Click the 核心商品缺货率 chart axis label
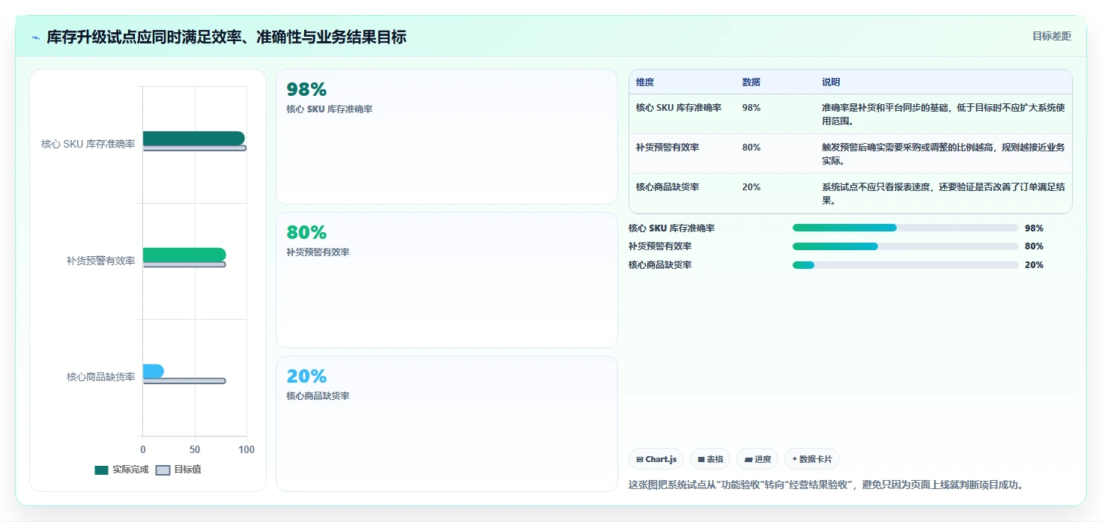Image resolution: width=1102 pixels, height=522 pixels. 101,377
